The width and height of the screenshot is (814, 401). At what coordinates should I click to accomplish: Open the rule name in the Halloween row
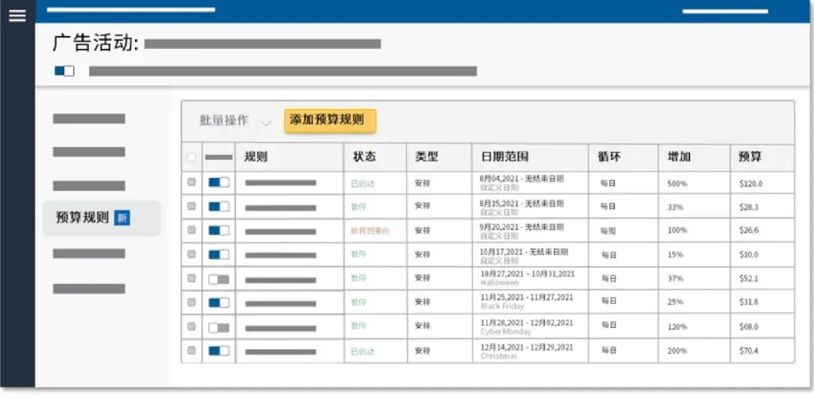click(280, 280)
